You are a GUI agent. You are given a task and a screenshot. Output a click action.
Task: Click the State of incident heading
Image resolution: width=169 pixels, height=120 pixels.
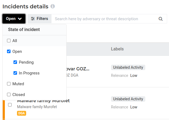tap(24, 30)
